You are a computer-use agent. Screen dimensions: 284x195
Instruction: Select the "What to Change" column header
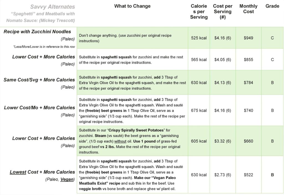point(132,6)
